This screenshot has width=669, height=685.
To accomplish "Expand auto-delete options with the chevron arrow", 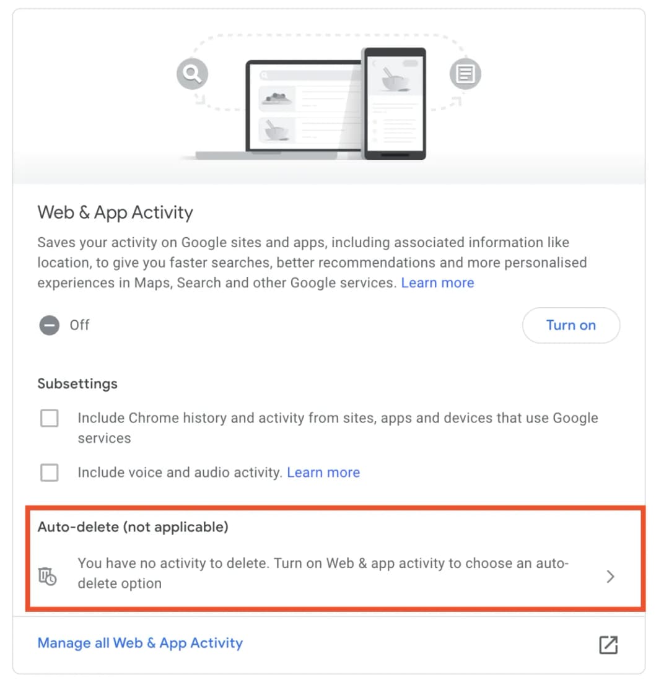I will 610,577.
